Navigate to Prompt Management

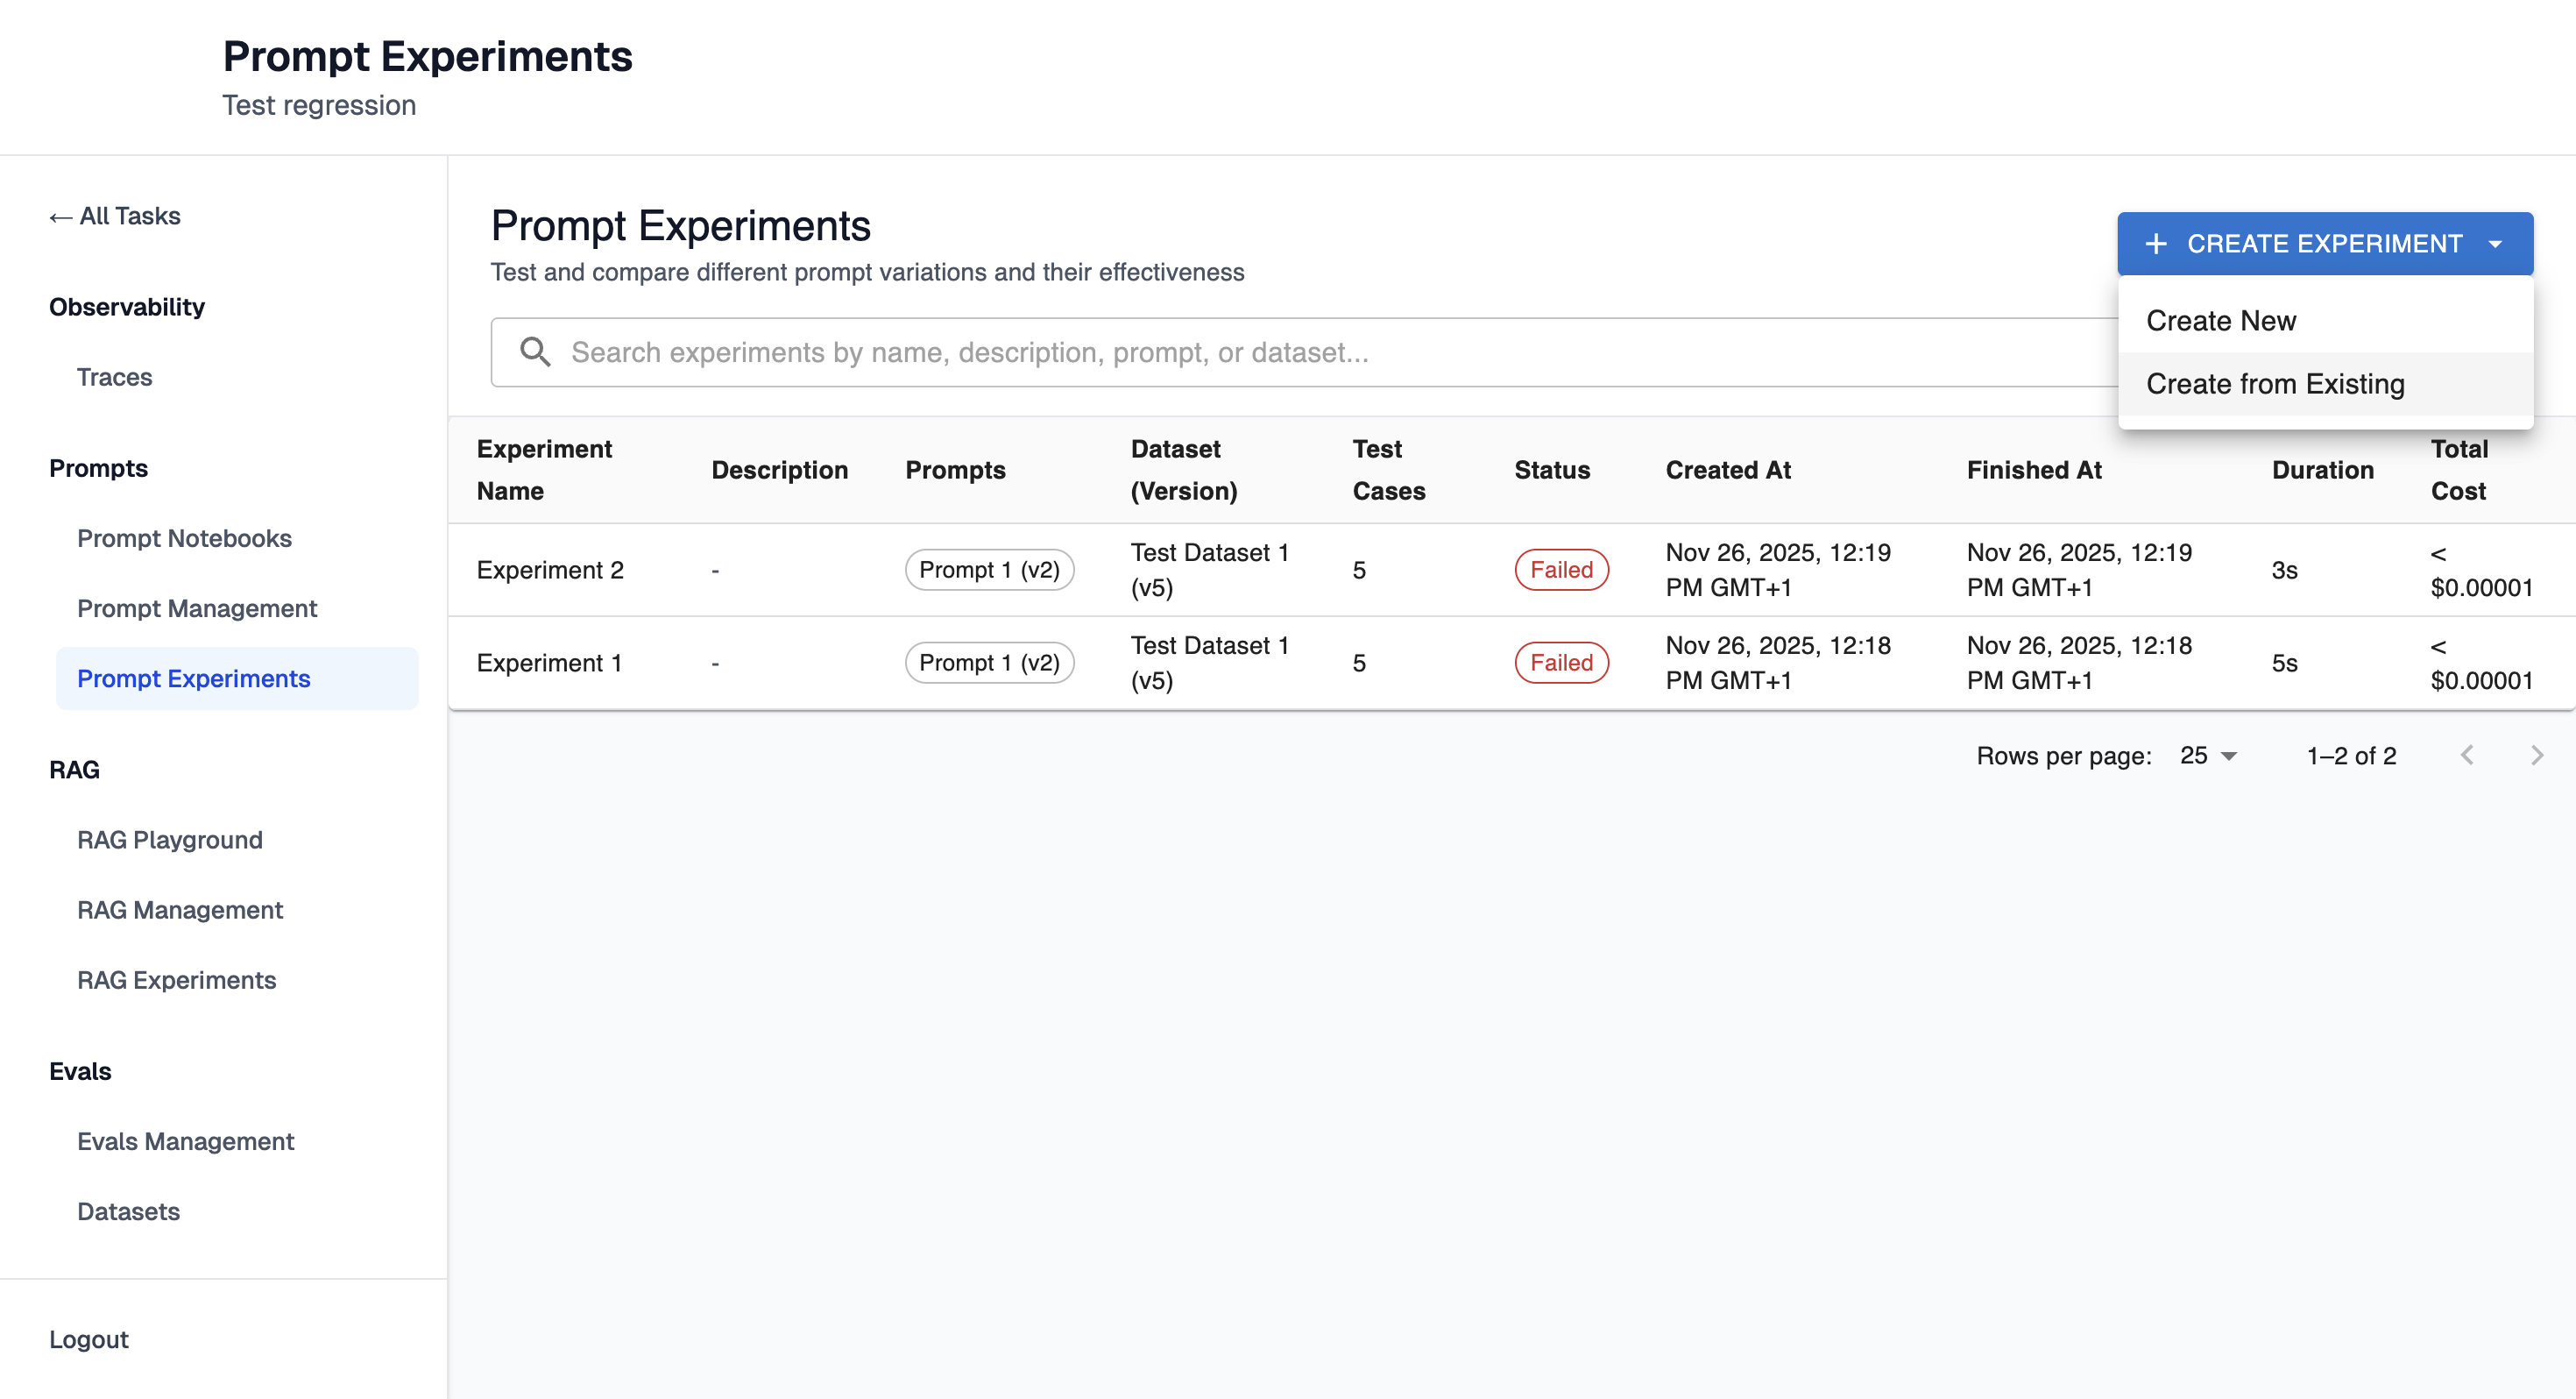pyautogui.click(x=197, y=608)
